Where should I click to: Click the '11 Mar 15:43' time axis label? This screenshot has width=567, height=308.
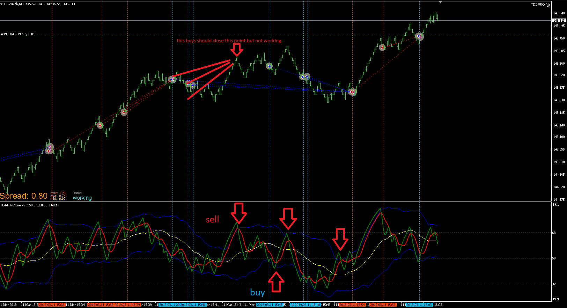[x=231, y=305]
